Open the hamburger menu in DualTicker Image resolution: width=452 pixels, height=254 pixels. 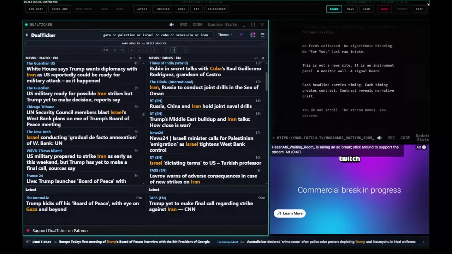pos(262,35)
